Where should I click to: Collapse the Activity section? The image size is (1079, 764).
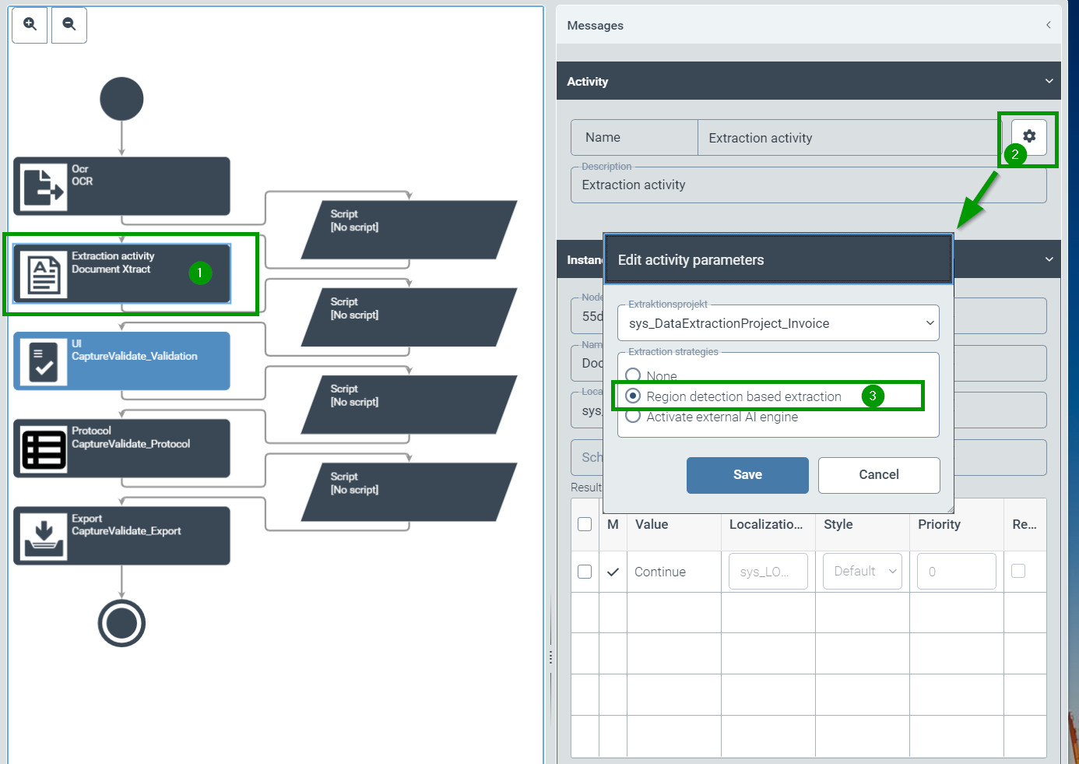(1049, 81)
